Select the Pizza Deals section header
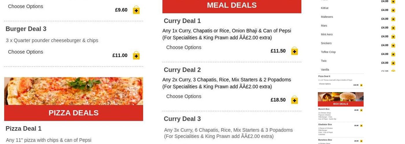Image resolution: width=405 pixels, height=144 pixels. 73,113
